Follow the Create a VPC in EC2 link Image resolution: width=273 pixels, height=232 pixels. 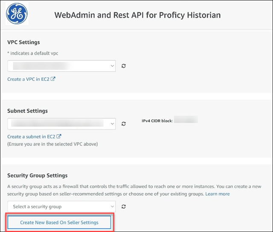(31, 79)
